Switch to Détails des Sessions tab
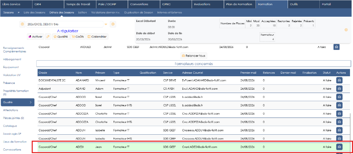353x154 pixels. click(x=62, y=13)
